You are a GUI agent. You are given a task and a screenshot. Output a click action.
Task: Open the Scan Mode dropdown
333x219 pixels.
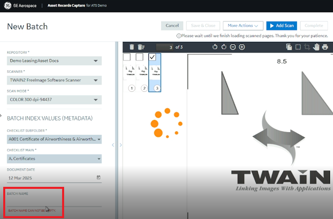pyautogui.click(x=54, y=100)
